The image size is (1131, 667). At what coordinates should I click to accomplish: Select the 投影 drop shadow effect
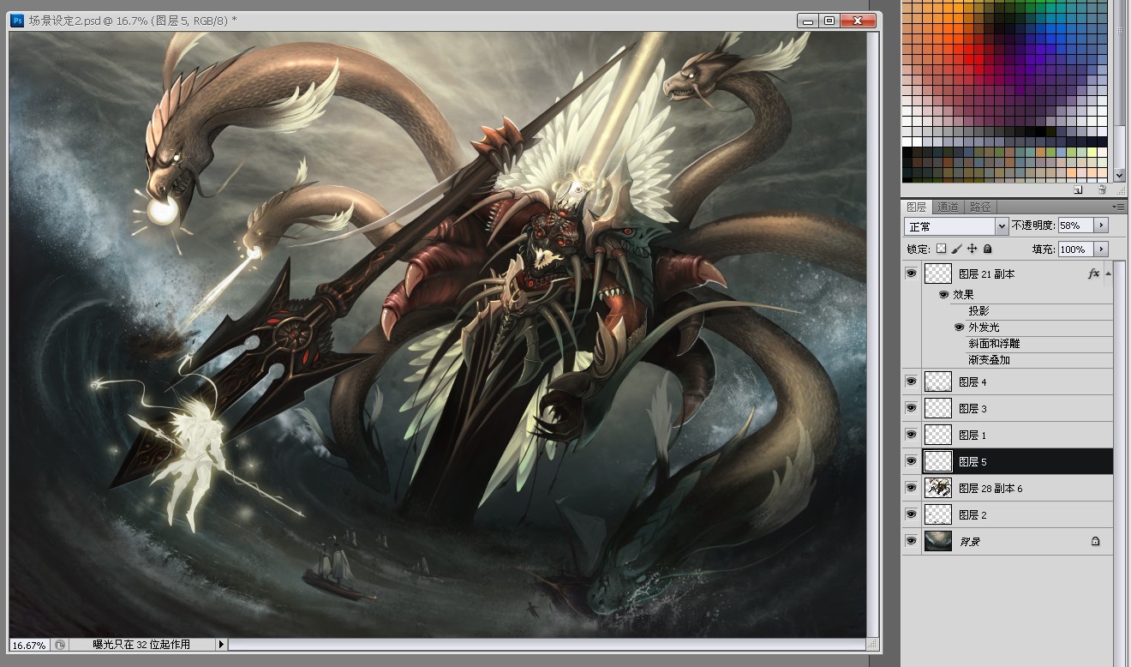tap(978, 310)
